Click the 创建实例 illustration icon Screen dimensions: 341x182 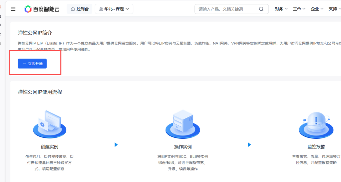(x=50, y=124)
